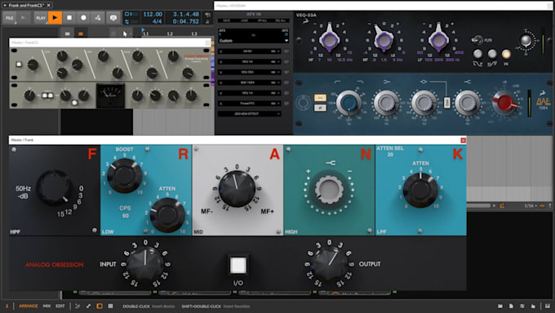Toggle the FrankCS upper-left white power button
555x313 pixels.
[19, 65]
